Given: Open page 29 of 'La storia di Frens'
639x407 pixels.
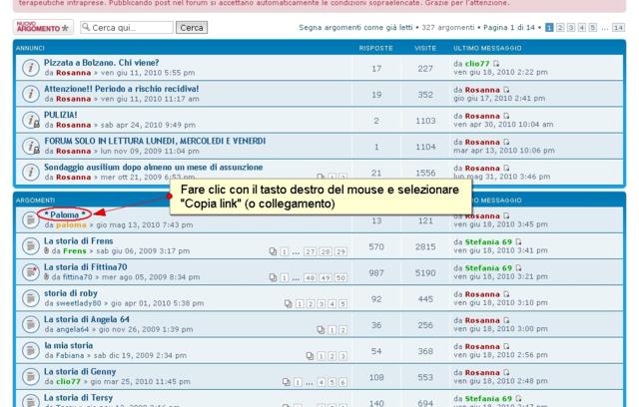Looking at the screenshot, I should [340, 252].
